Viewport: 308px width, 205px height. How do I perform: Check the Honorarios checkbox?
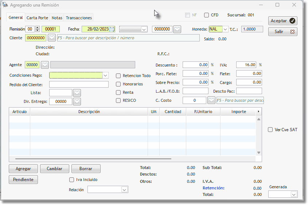coord(118,84)
